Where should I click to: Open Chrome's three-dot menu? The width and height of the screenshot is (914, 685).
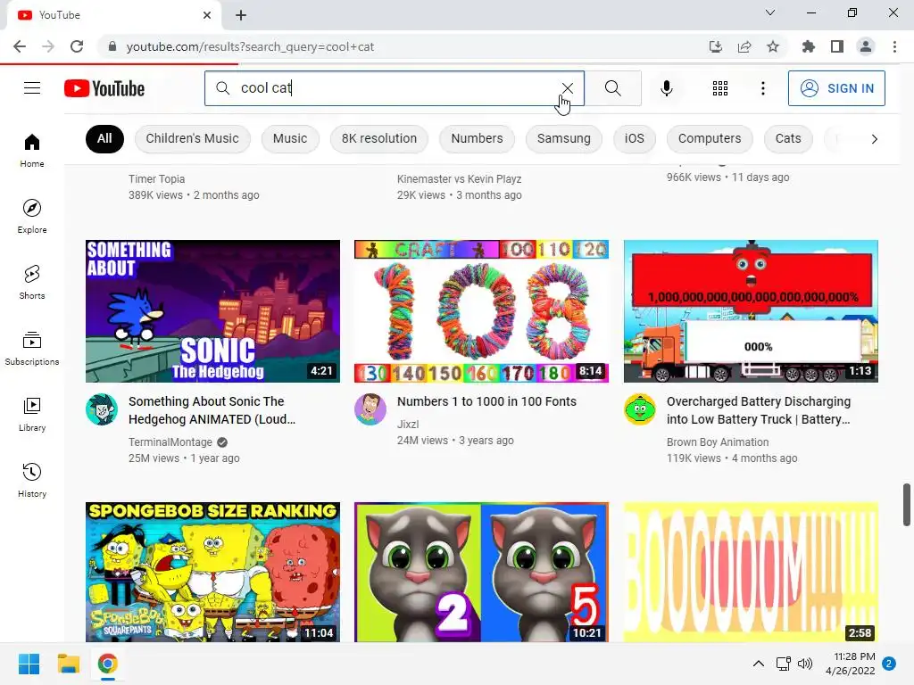pyautogui.click(x=894, y=46)
